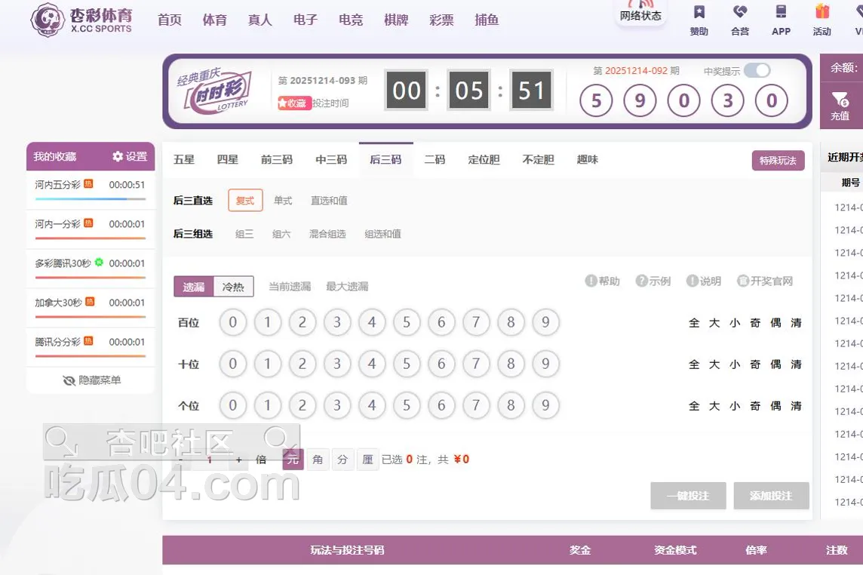Increase multiplier with the plus button
The height and width of the screenshot is (575, 863).
point(239,459)
